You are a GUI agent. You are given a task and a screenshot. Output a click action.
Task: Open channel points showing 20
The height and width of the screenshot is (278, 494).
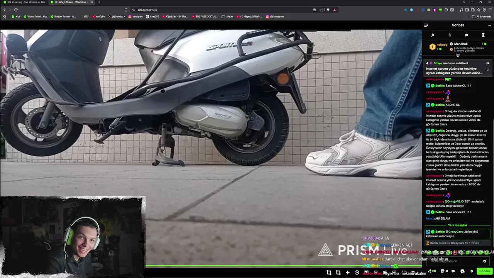432,271
